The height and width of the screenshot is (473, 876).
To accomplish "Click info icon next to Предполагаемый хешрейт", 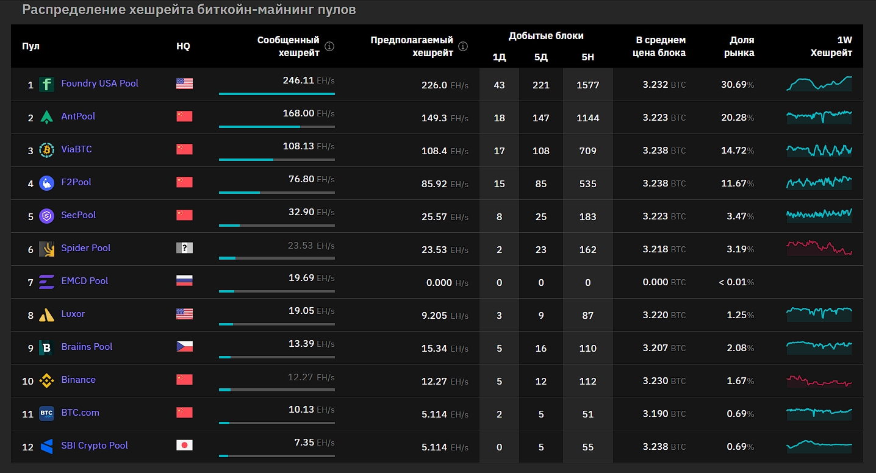I will point(463,46).
